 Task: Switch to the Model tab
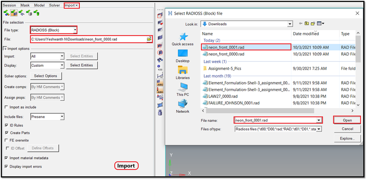click(x=39, y=5)
